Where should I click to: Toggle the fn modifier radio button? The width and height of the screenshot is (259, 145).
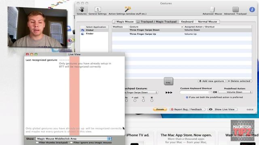tap(127, 100)
